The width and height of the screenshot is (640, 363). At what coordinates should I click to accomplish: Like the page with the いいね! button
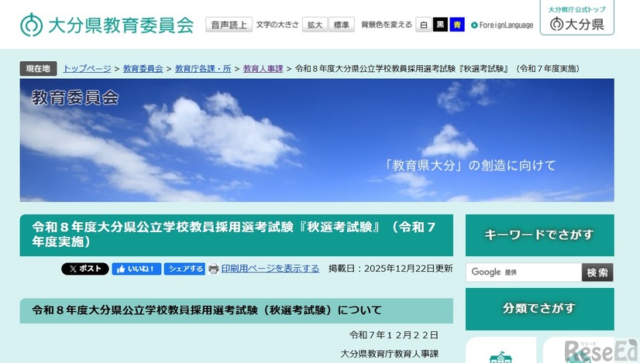click(136, 269)
